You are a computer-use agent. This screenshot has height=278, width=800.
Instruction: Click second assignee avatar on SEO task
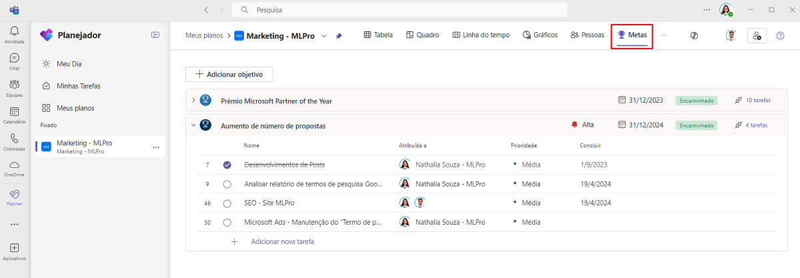tap(420, 203)
